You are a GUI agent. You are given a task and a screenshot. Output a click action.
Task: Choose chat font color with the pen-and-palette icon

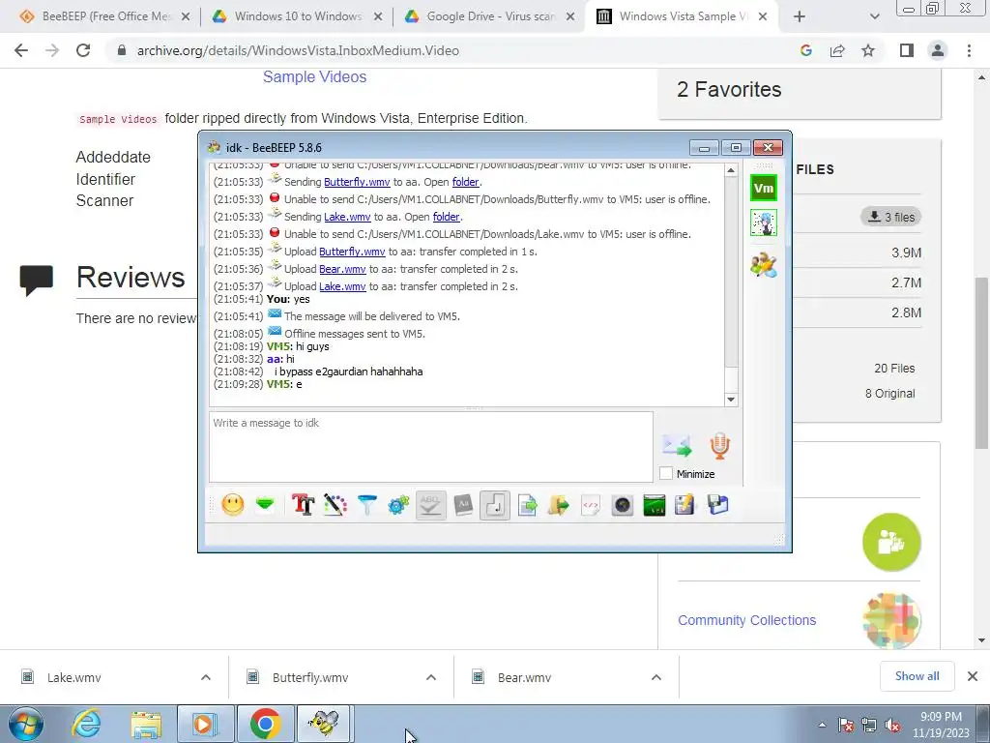[335, 505]
